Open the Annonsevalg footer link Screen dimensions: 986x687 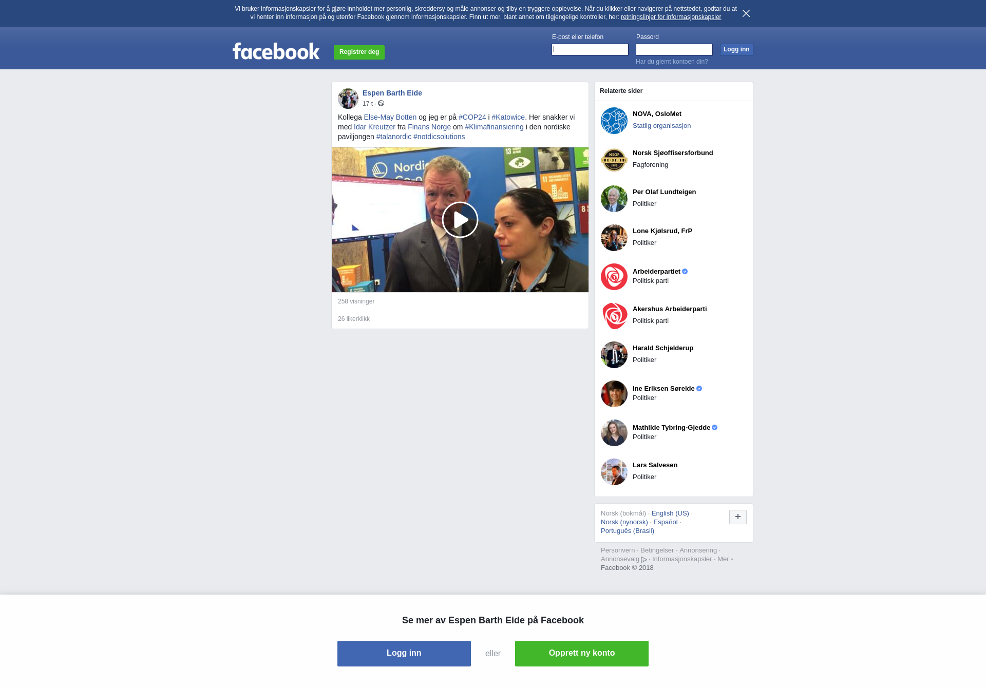[x=623, y=559]
